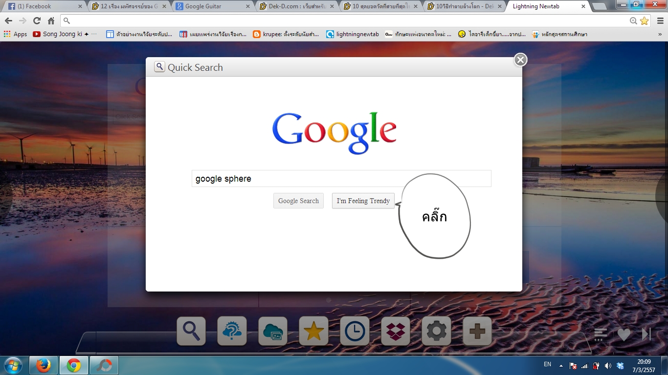Open the Windows Start menu
Viewport: 668px width, 375px height.
[x=12, y=365]
